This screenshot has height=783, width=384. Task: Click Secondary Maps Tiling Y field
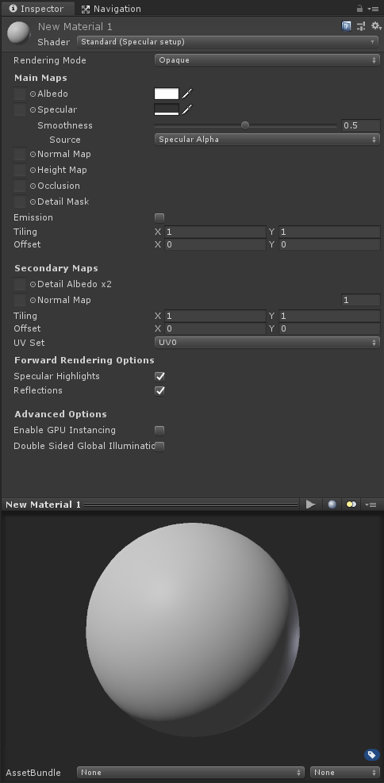[x=329, y=316]
